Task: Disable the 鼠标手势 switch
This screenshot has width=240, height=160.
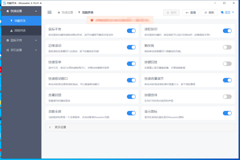Action: point(131,31)
